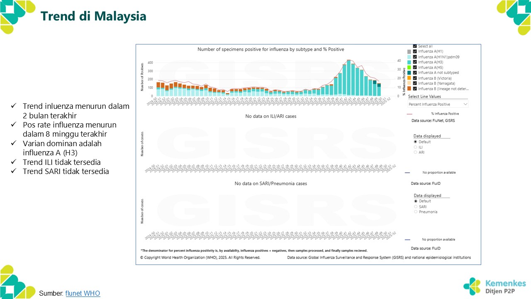The width and height of the screenshot is (531, 299).
Task: Open the Percent Influenza Positive dropdown
Action: coord(438,104)
